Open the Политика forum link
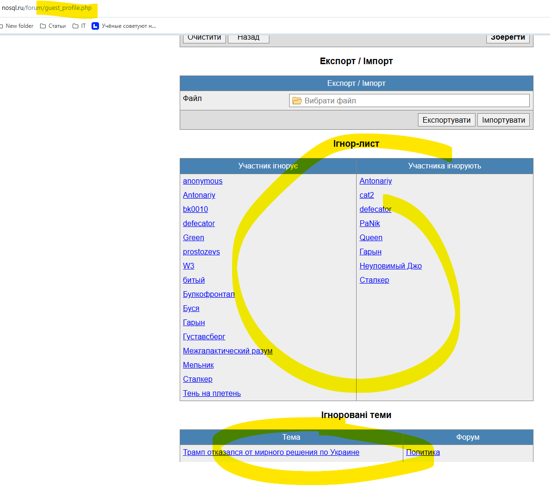Viewport: 550px width, 486px height. coord(423,452)
